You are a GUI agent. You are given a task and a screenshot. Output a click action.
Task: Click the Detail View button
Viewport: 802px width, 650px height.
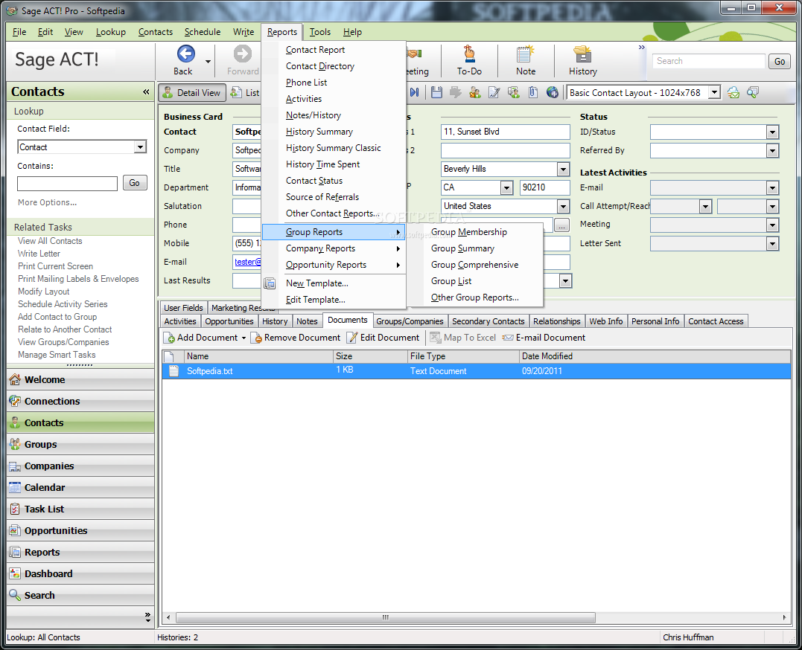click(x=192, y=92)
